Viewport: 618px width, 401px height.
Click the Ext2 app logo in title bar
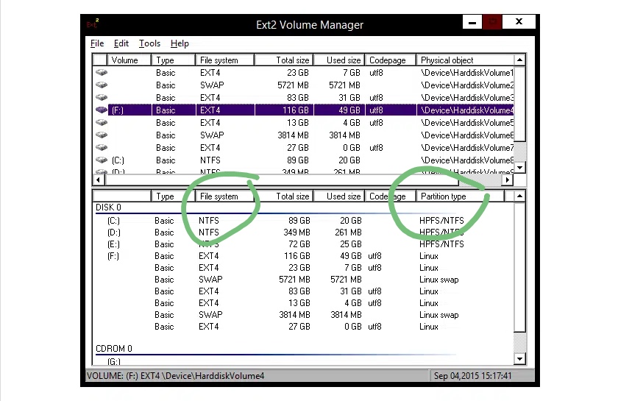point(93,24)
